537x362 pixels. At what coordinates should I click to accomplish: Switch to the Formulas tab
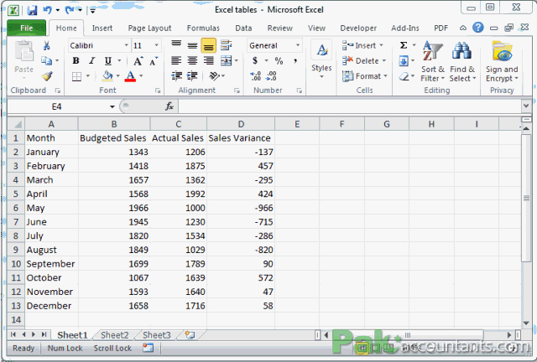[203, 28]
